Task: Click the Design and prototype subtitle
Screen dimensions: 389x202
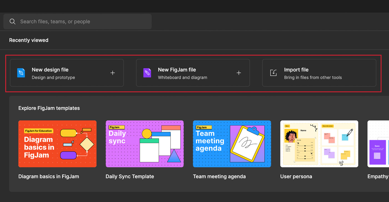Action: (x=53, y=78)
